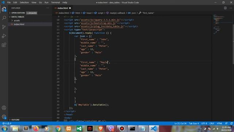Change Tab Size: 4 indentation setting
234x132 pixels.
coord(194,124)
